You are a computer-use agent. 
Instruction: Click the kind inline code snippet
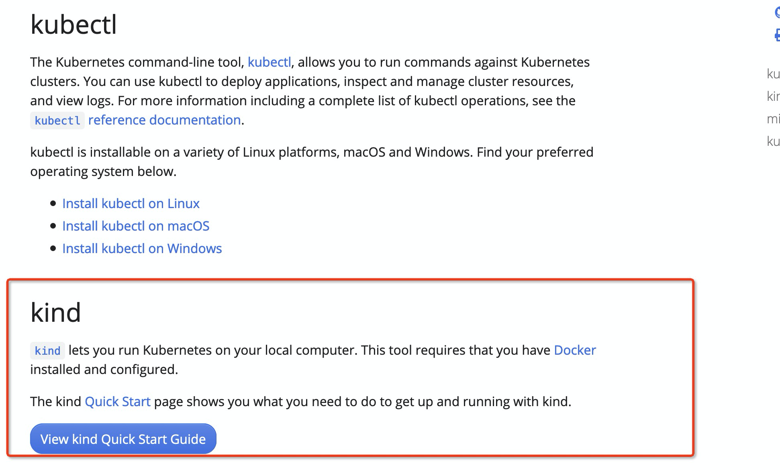(47, 351)
